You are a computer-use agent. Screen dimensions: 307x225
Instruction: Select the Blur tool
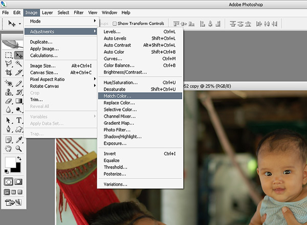(8, 109)
